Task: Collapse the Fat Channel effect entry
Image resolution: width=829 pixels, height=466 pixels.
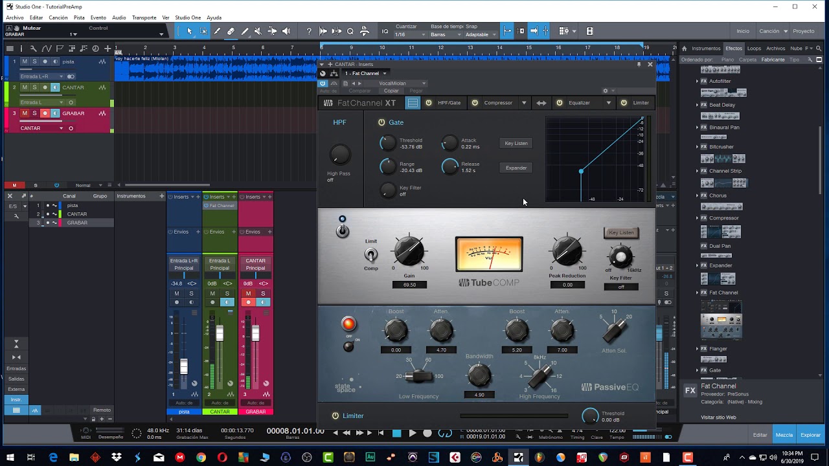Action: tap(698, 293)
